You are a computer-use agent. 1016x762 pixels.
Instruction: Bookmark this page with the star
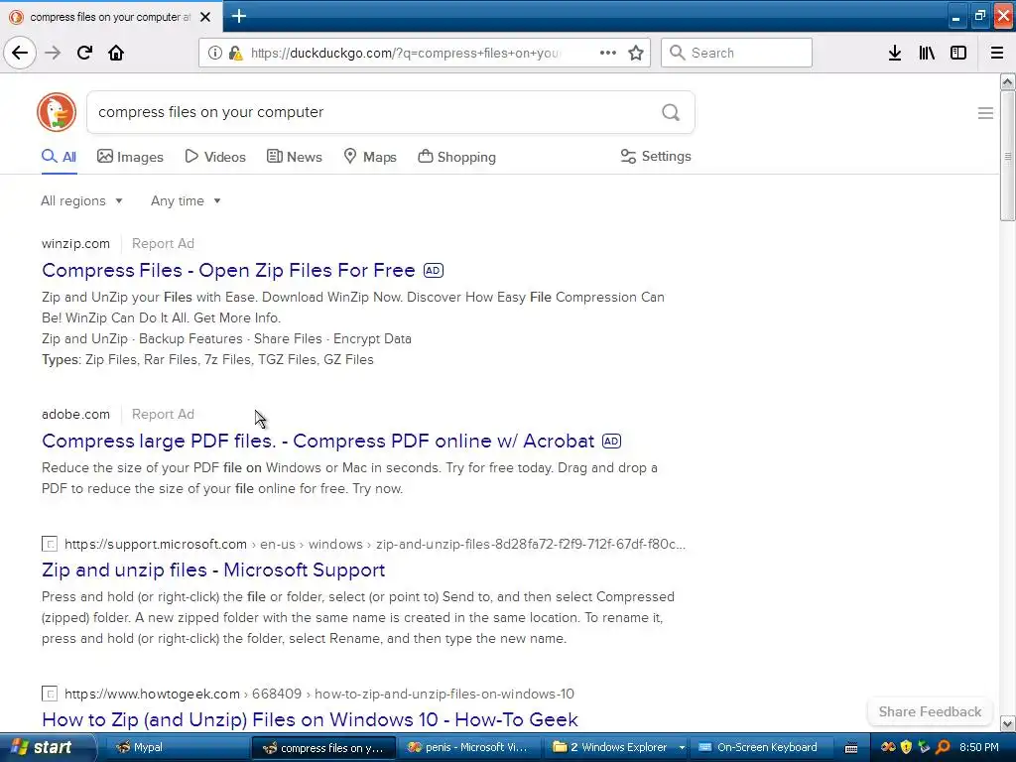[636, 53]
